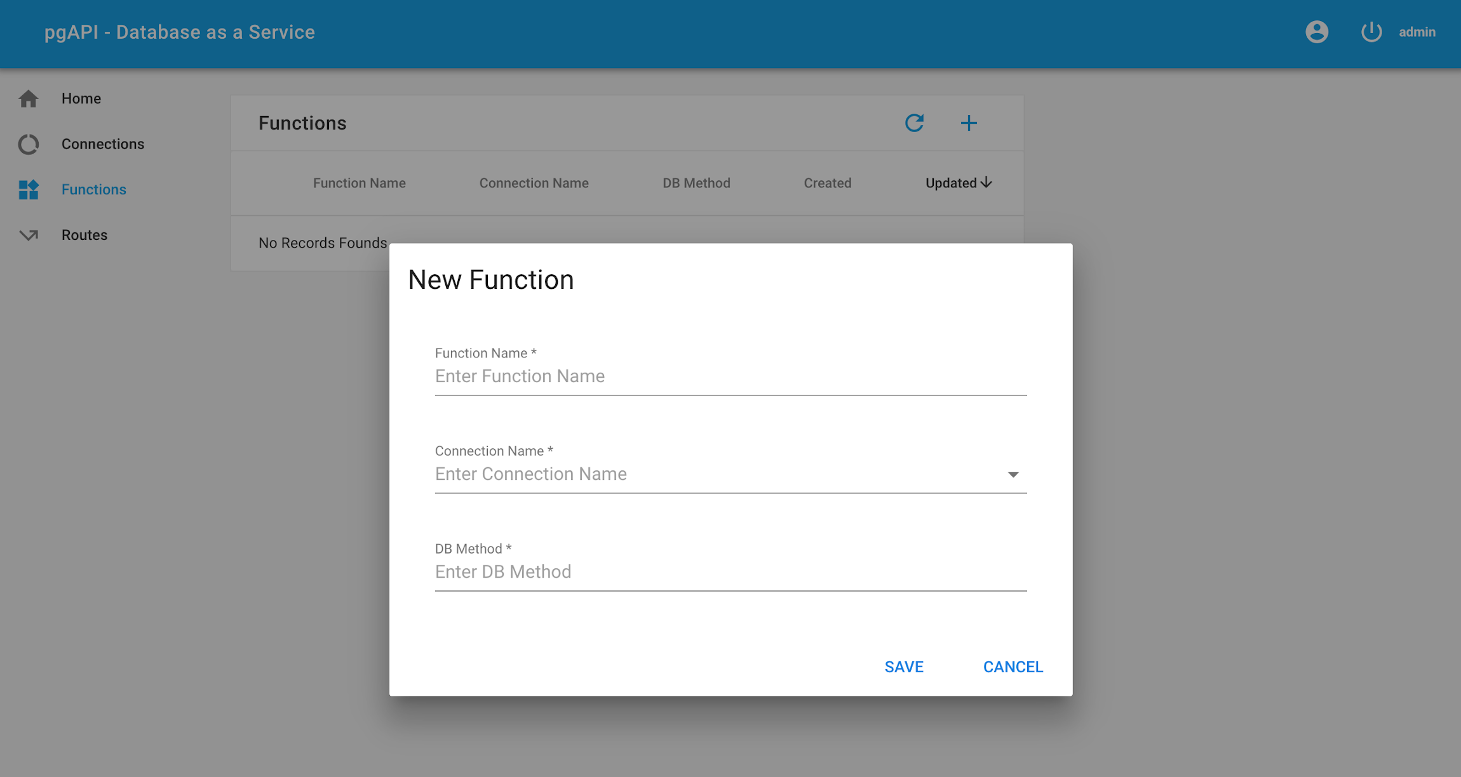Refresh the Functions list
The width and height of the screenshot is (1461, 777).
[914, 123]
